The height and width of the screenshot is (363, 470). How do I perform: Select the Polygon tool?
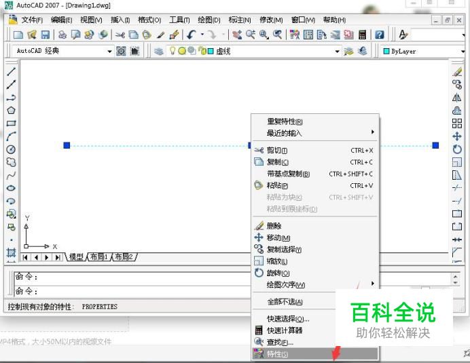tap(11, 110)
